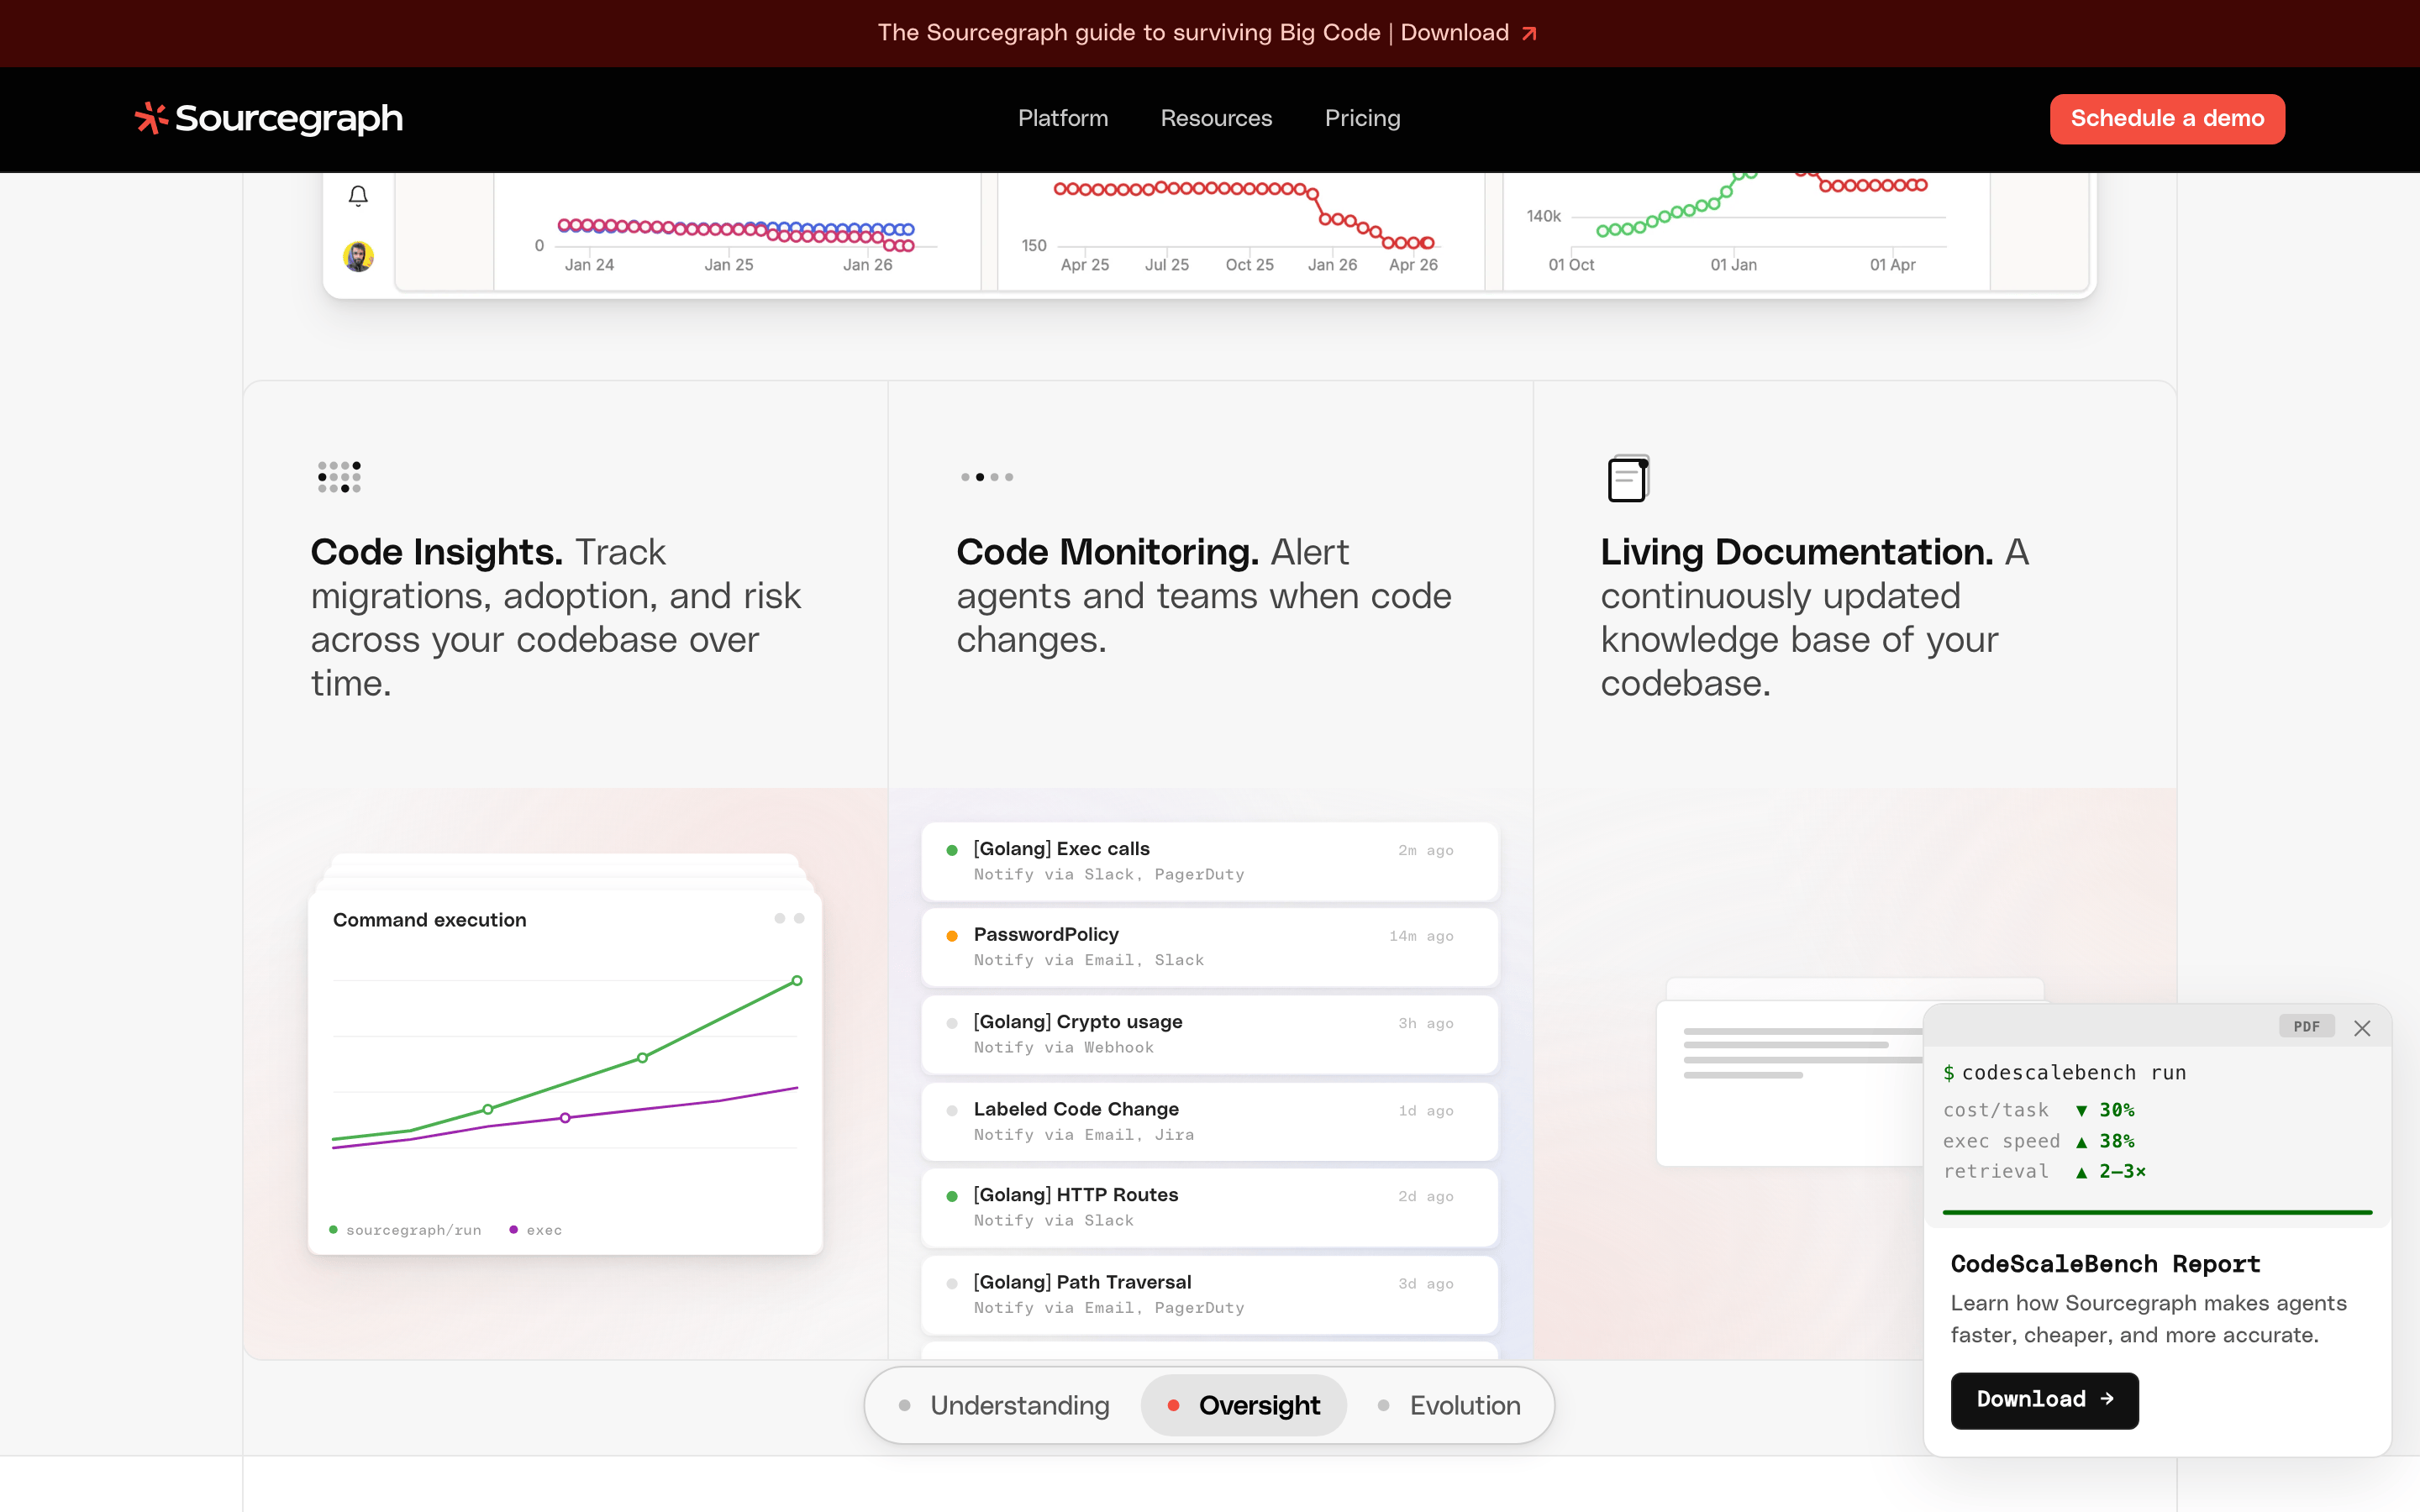Open the Resources menu
The image size is (2420, 1512).
(x=1216, y=118)
